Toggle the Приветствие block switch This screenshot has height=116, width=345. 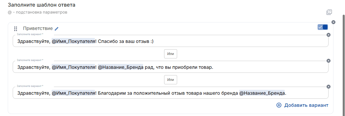[323, 27]
